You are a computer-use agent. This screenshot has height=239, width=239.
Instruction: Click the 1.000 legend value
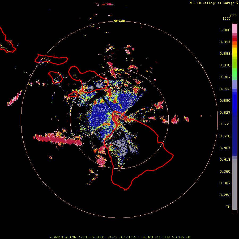[x=225, y=30]
